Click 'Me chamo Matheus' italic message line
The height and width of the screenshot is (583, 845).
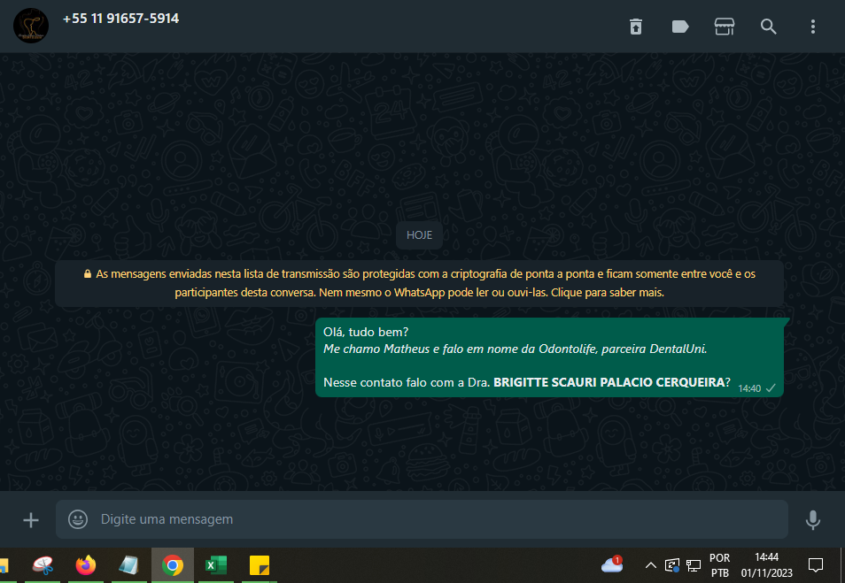(515, 349)
